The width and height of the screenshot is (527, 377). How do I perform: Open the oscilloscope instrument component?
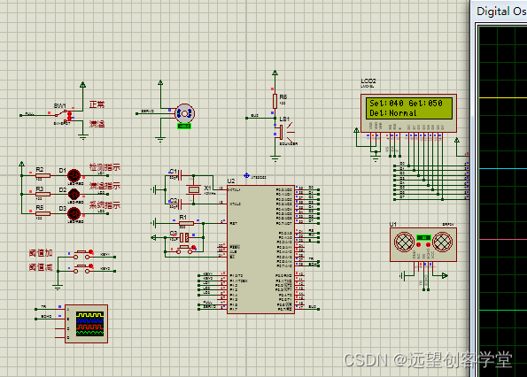[87, 324]
